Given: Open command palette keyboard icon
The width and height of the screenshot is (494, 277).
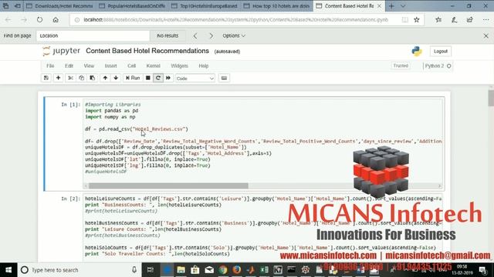Looking at the screenshot, I should pyautogui.click(x=224, y=78).
